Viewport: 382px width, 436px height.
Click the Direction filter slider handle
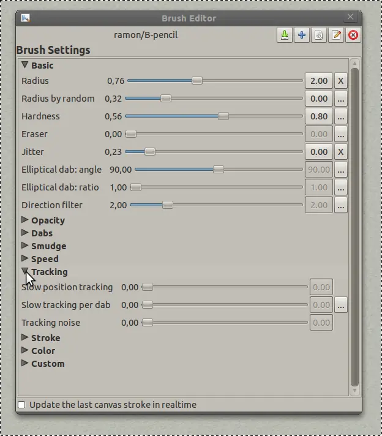167,205
